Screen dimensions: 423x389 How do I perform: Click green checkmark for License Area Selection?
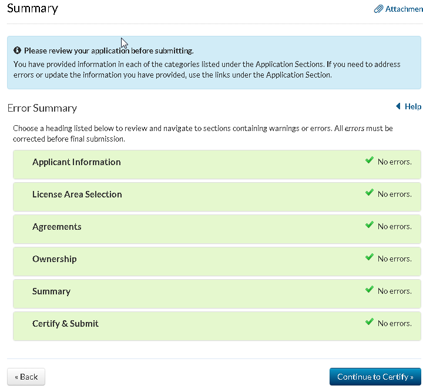coord(369,192)
